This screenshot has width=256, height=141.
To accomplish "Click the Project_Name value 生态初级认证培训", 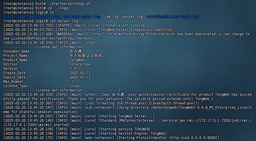I will 86,56.
